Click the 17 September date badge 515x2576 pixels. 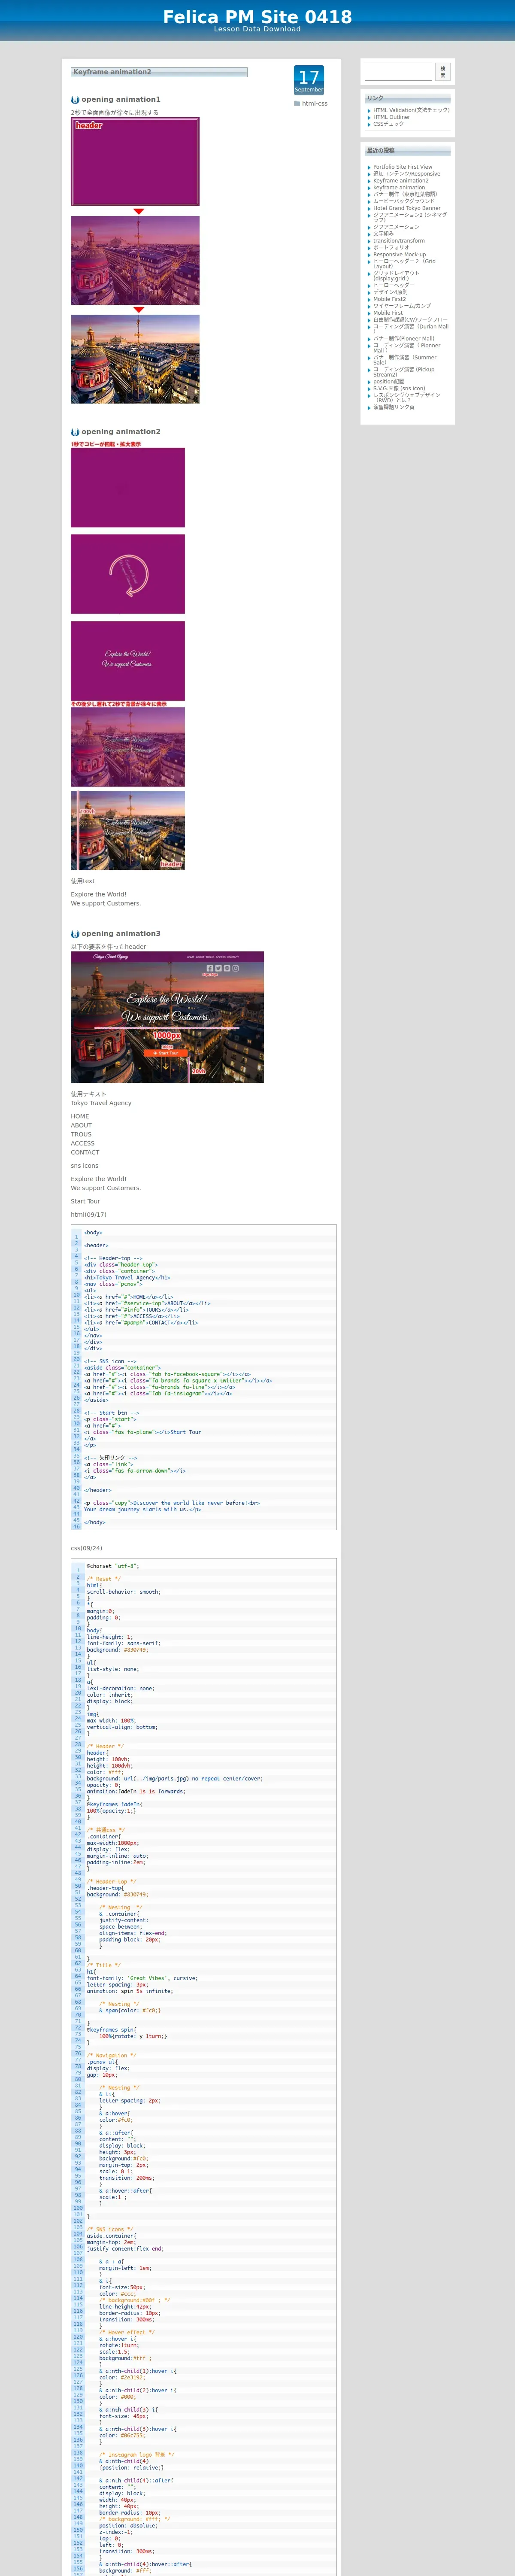click(309, 80)
